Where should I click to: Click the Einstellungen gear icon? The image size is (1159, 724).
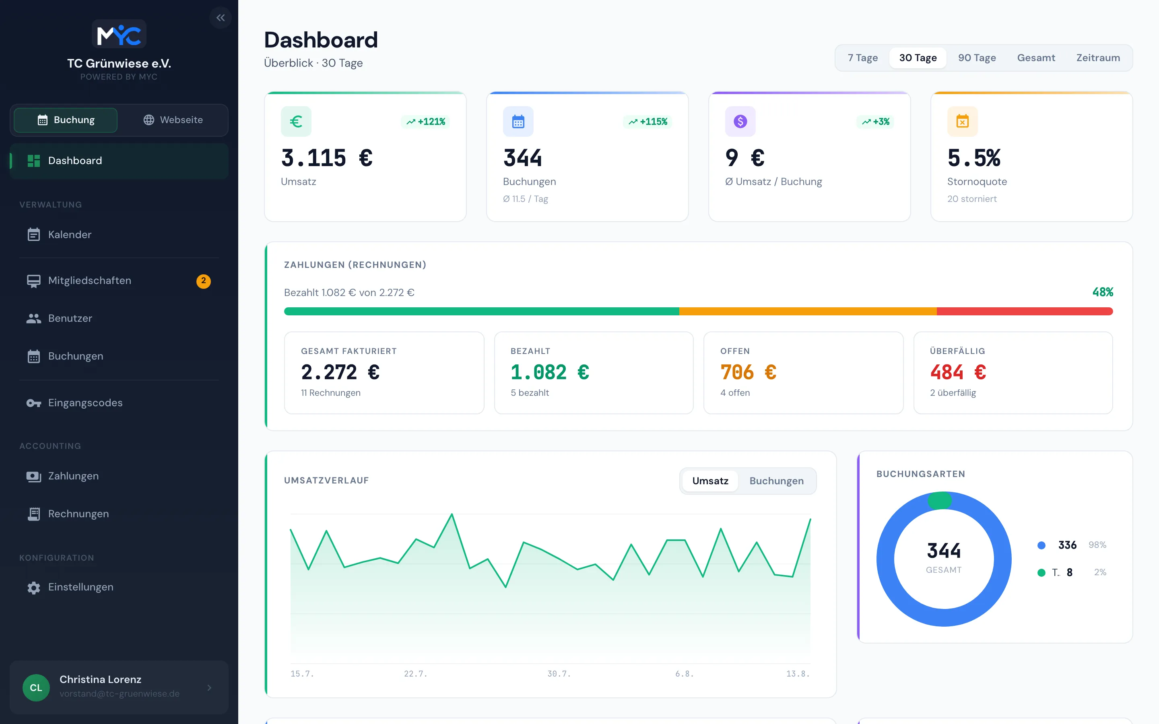coord(33,588)
